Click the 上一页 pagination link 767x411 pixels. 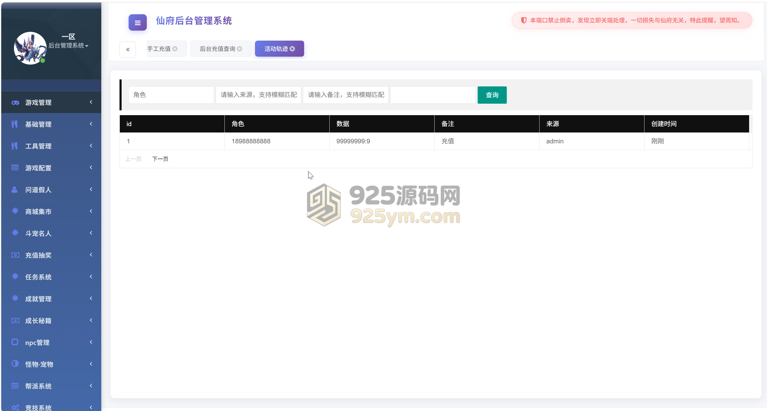point(133,159)
